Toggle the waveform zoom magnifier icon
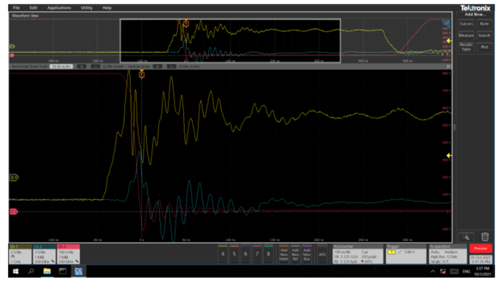The width and height of the screenshot is (501, 283). pos(466,236)
